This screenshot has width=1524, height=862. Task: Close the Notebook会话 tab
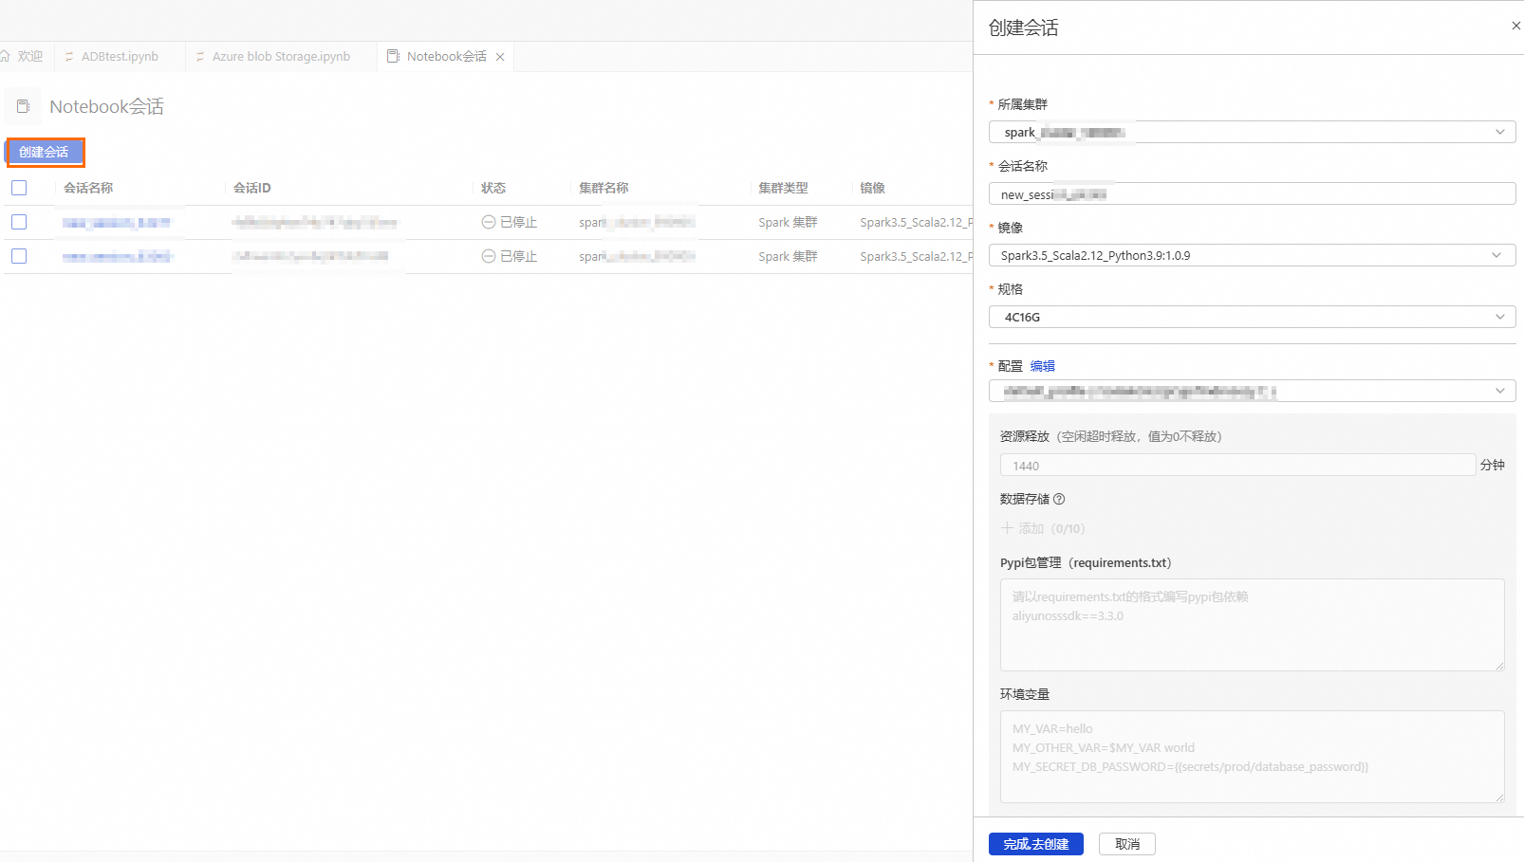click(500, 57)
